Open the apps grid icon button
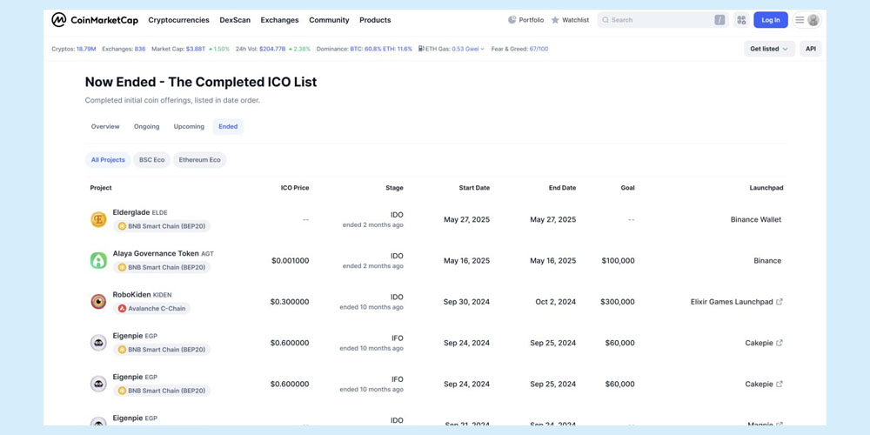This screenshot has width=870, height=435. click(741, 20)
